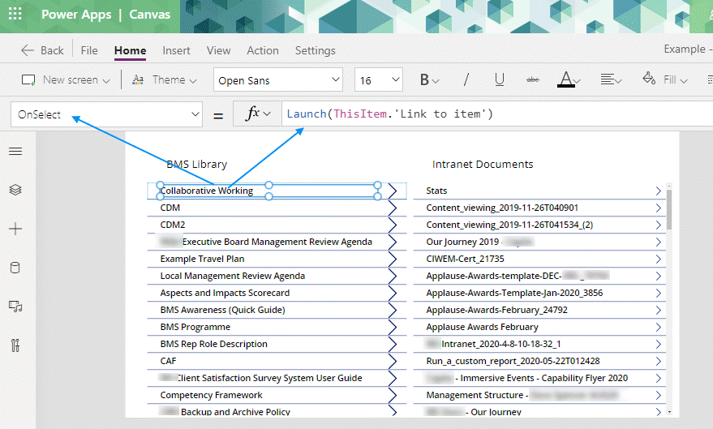Toggle italic text formatting
Viewport: 713px width, 429px height.
(x=466, y=79)
